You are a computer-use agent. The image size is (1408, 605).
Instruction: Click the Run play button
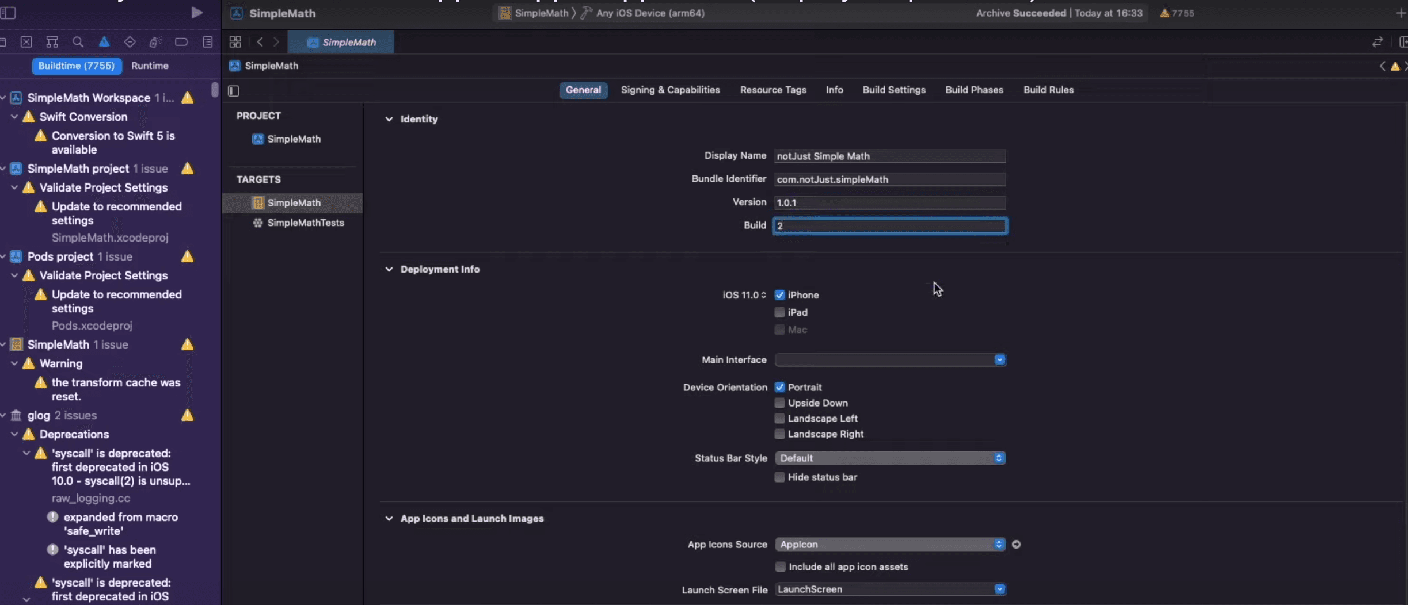pos(196,13)
